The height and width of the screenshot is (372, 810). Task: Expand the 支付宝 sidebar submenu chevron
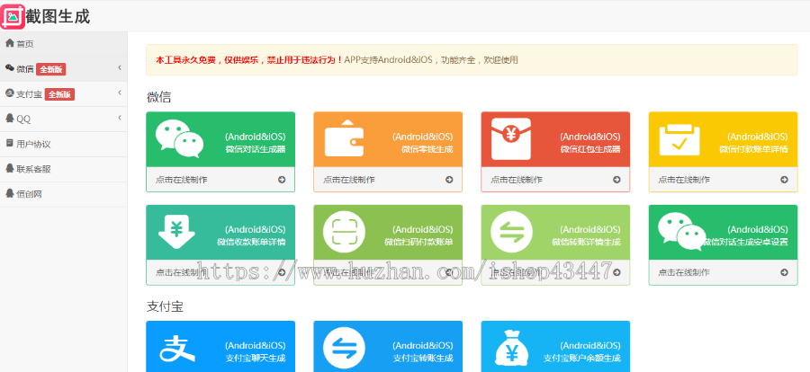click(120, 93)
